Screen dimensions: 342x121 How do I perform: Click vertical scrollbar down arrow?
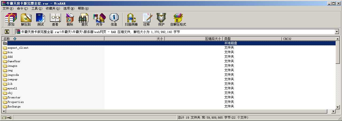pyautogui.click(x=338, y=107)
